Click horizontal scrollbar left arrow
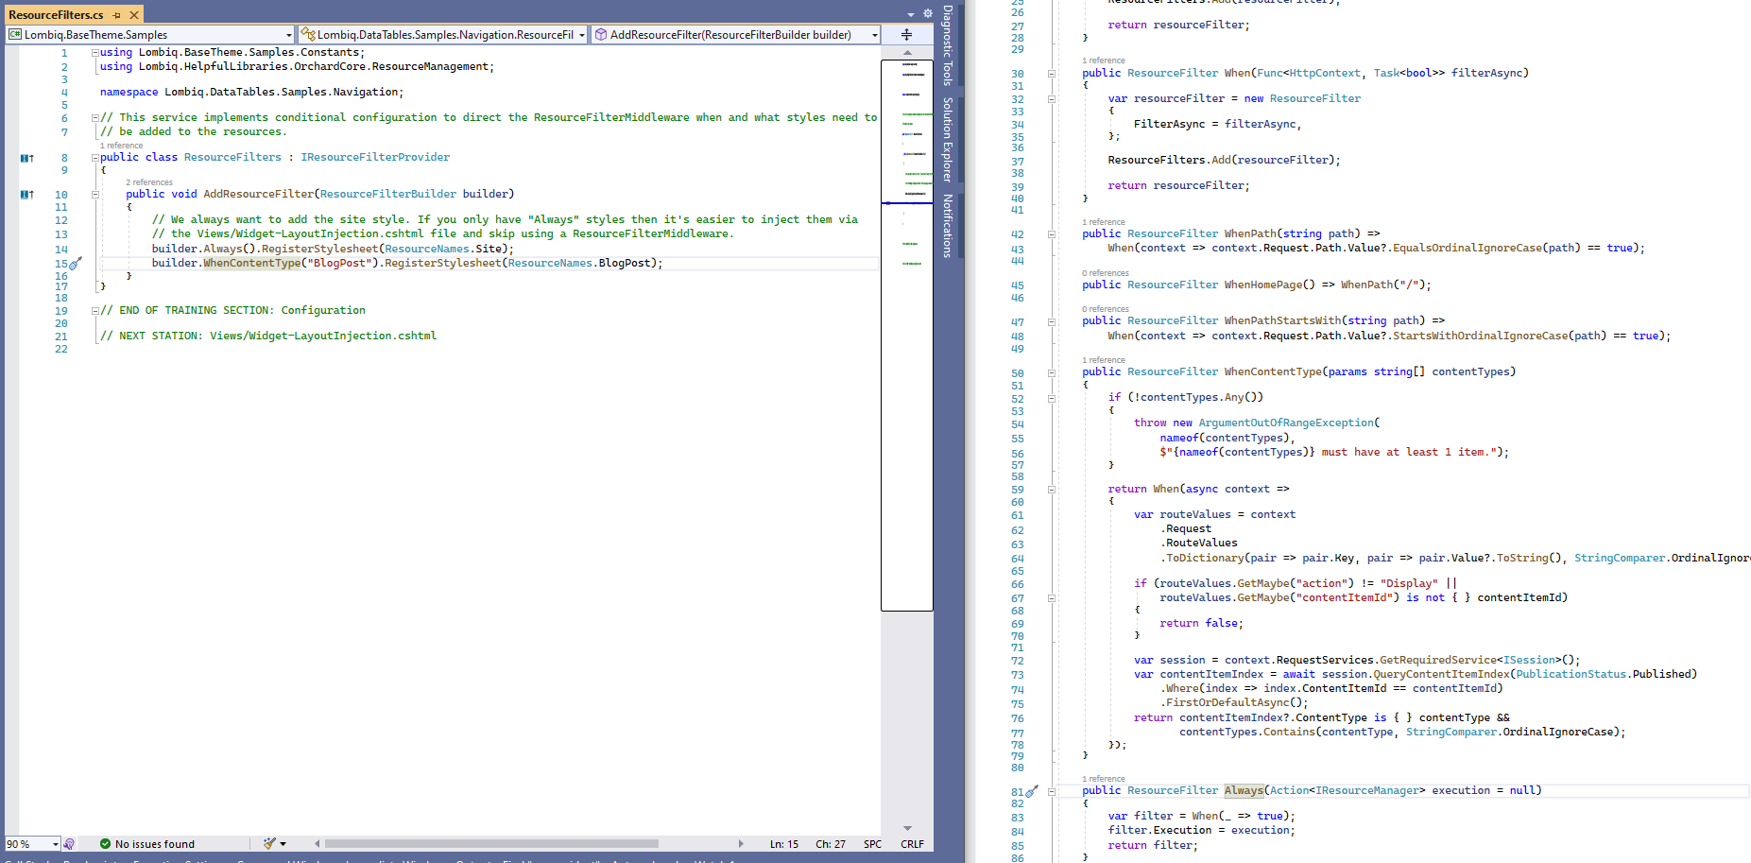The width and height of the screenshot is (1751, 863). point(318,844)
